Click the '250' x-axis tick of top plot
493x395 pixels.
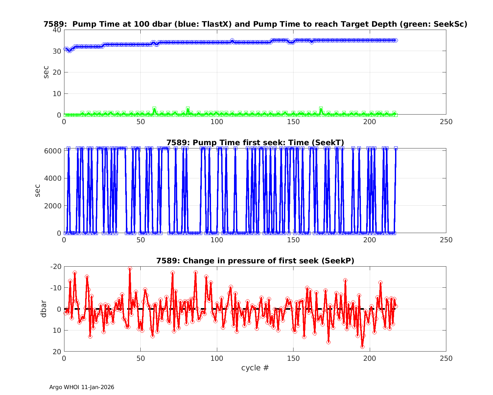pos(446,122)
